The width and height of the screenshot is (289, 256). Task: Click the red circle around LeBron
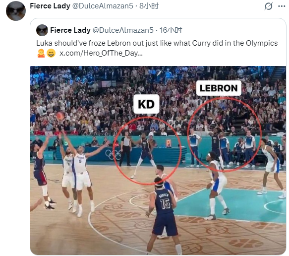click(224, 134)
